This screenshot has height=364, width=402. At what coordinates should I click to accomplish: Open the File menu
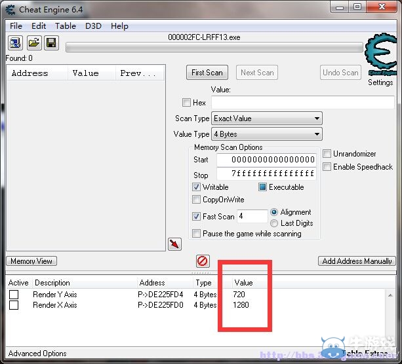(16, 26)
